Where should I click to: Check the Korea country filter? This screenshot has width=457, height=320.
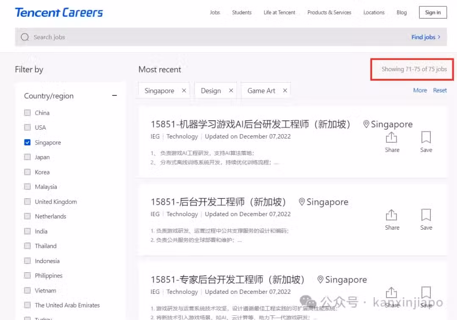(x=28, y=172)
